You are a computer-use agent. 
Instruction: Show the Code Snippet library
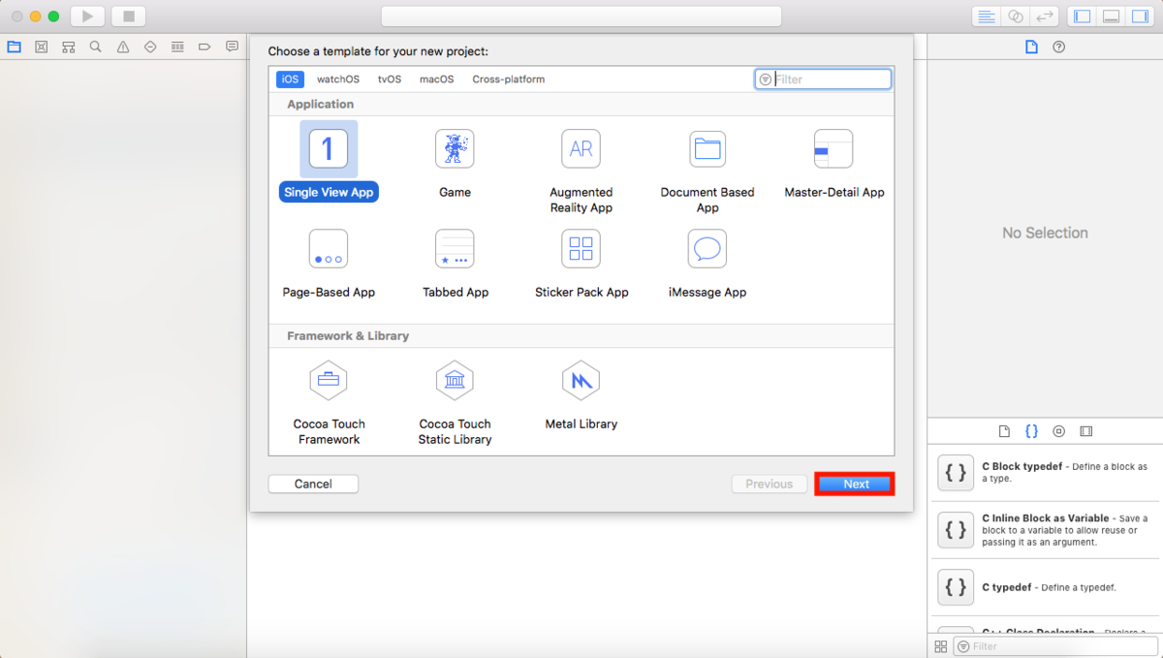[x=1031, y=431]
